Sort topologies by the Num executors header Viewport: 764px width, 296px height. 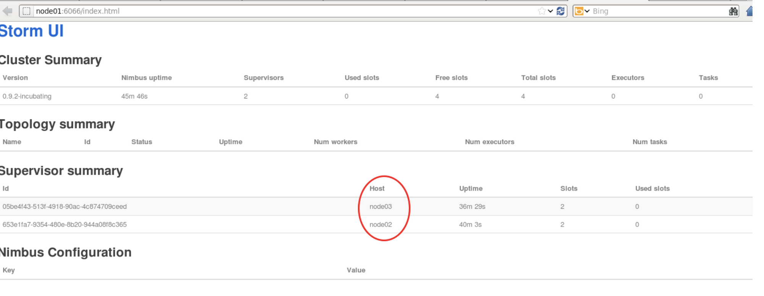coord(490,142)
